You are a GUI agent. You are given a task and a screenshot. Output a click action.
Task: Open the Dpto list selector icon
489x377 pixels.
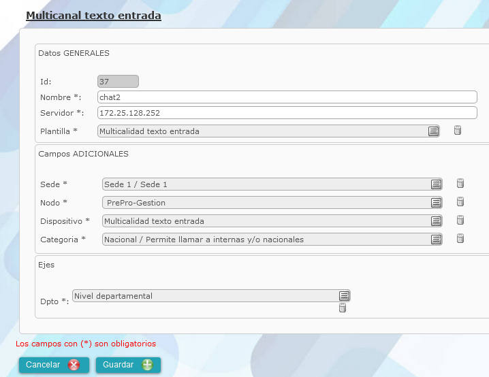coord(344,296)
